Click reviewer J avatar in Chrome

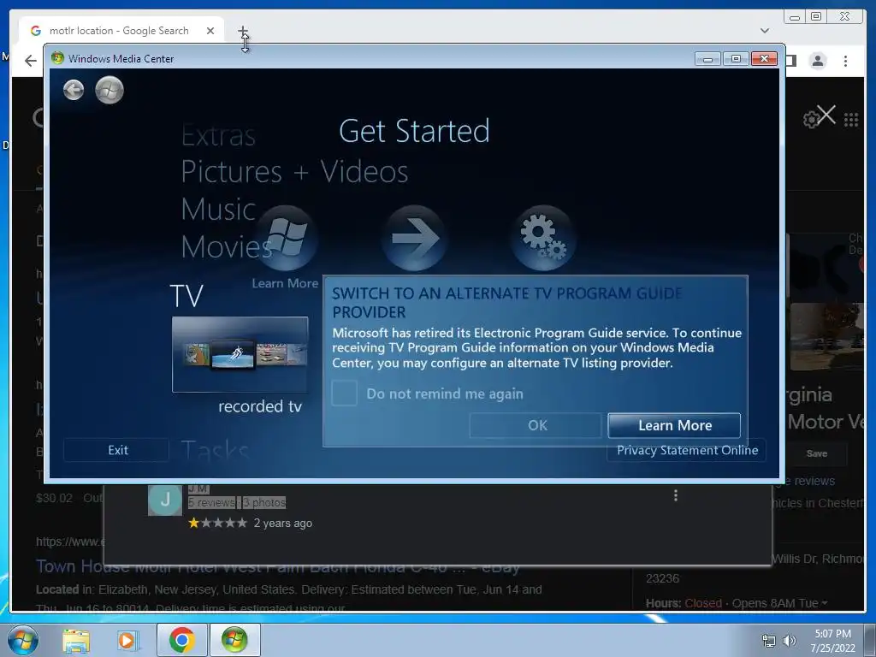(165, 500)
